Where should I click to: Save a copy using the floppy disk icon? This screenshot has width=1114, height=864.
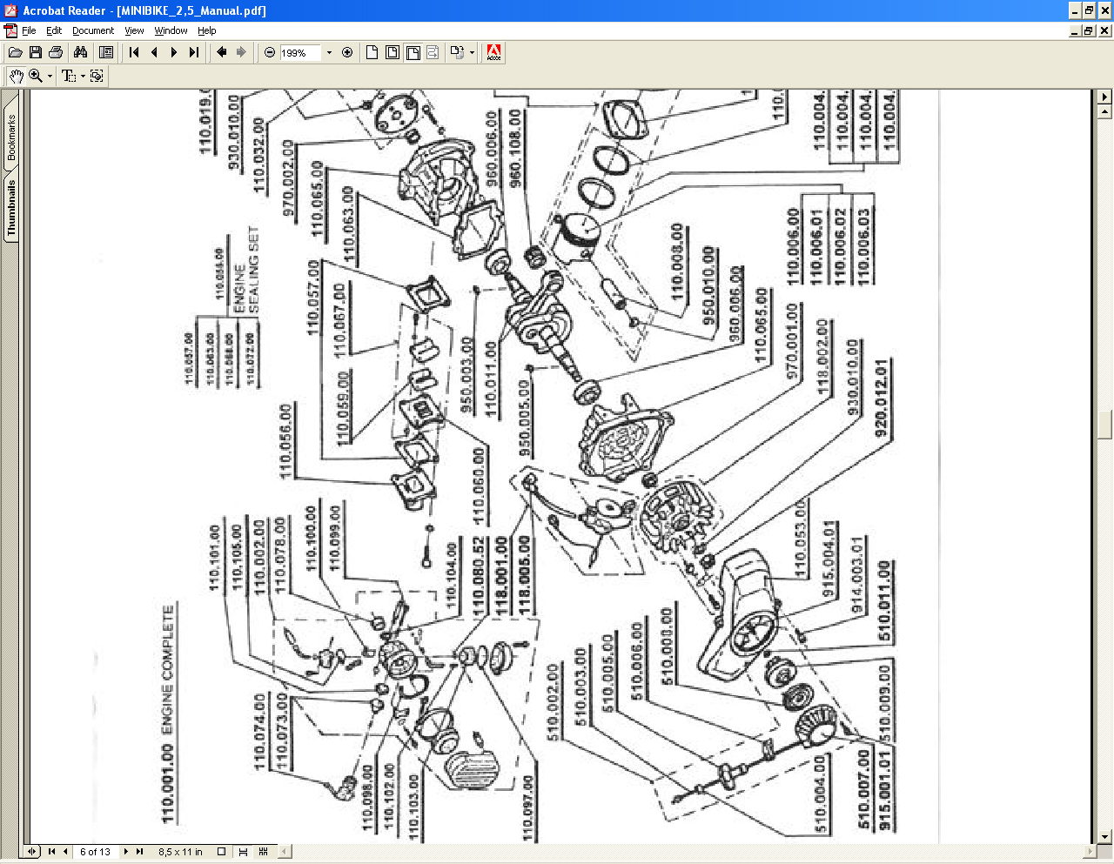point(35,52)
